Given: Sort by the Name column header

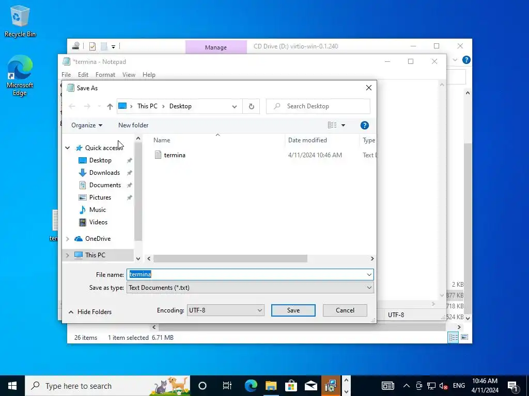Looking at the screenshot, I should point(162,140).
